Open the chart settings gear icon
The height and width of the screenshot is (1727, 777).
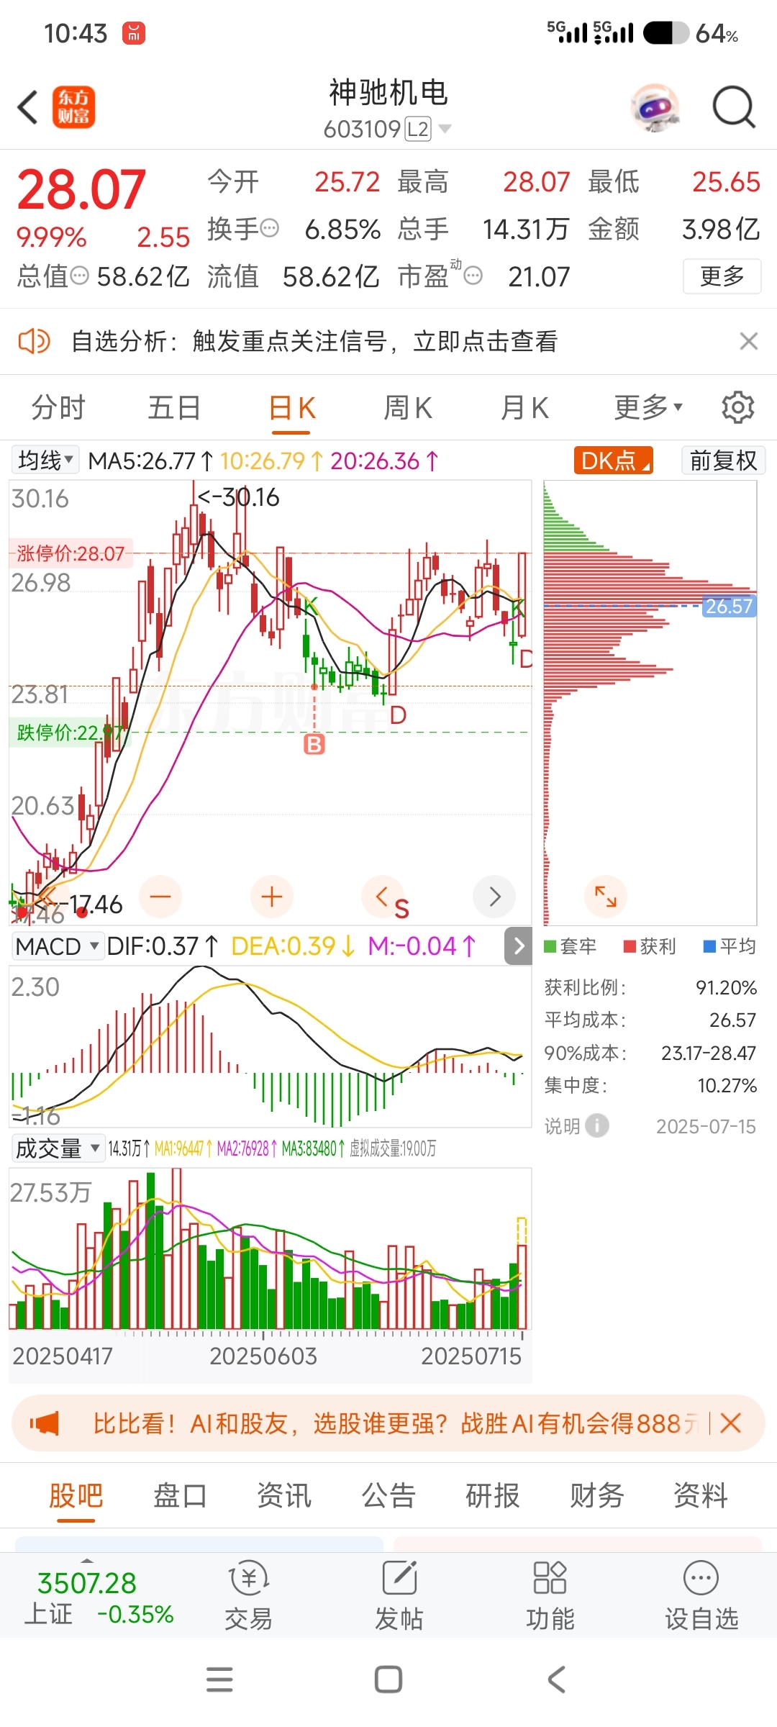click(x=737, y=408)
